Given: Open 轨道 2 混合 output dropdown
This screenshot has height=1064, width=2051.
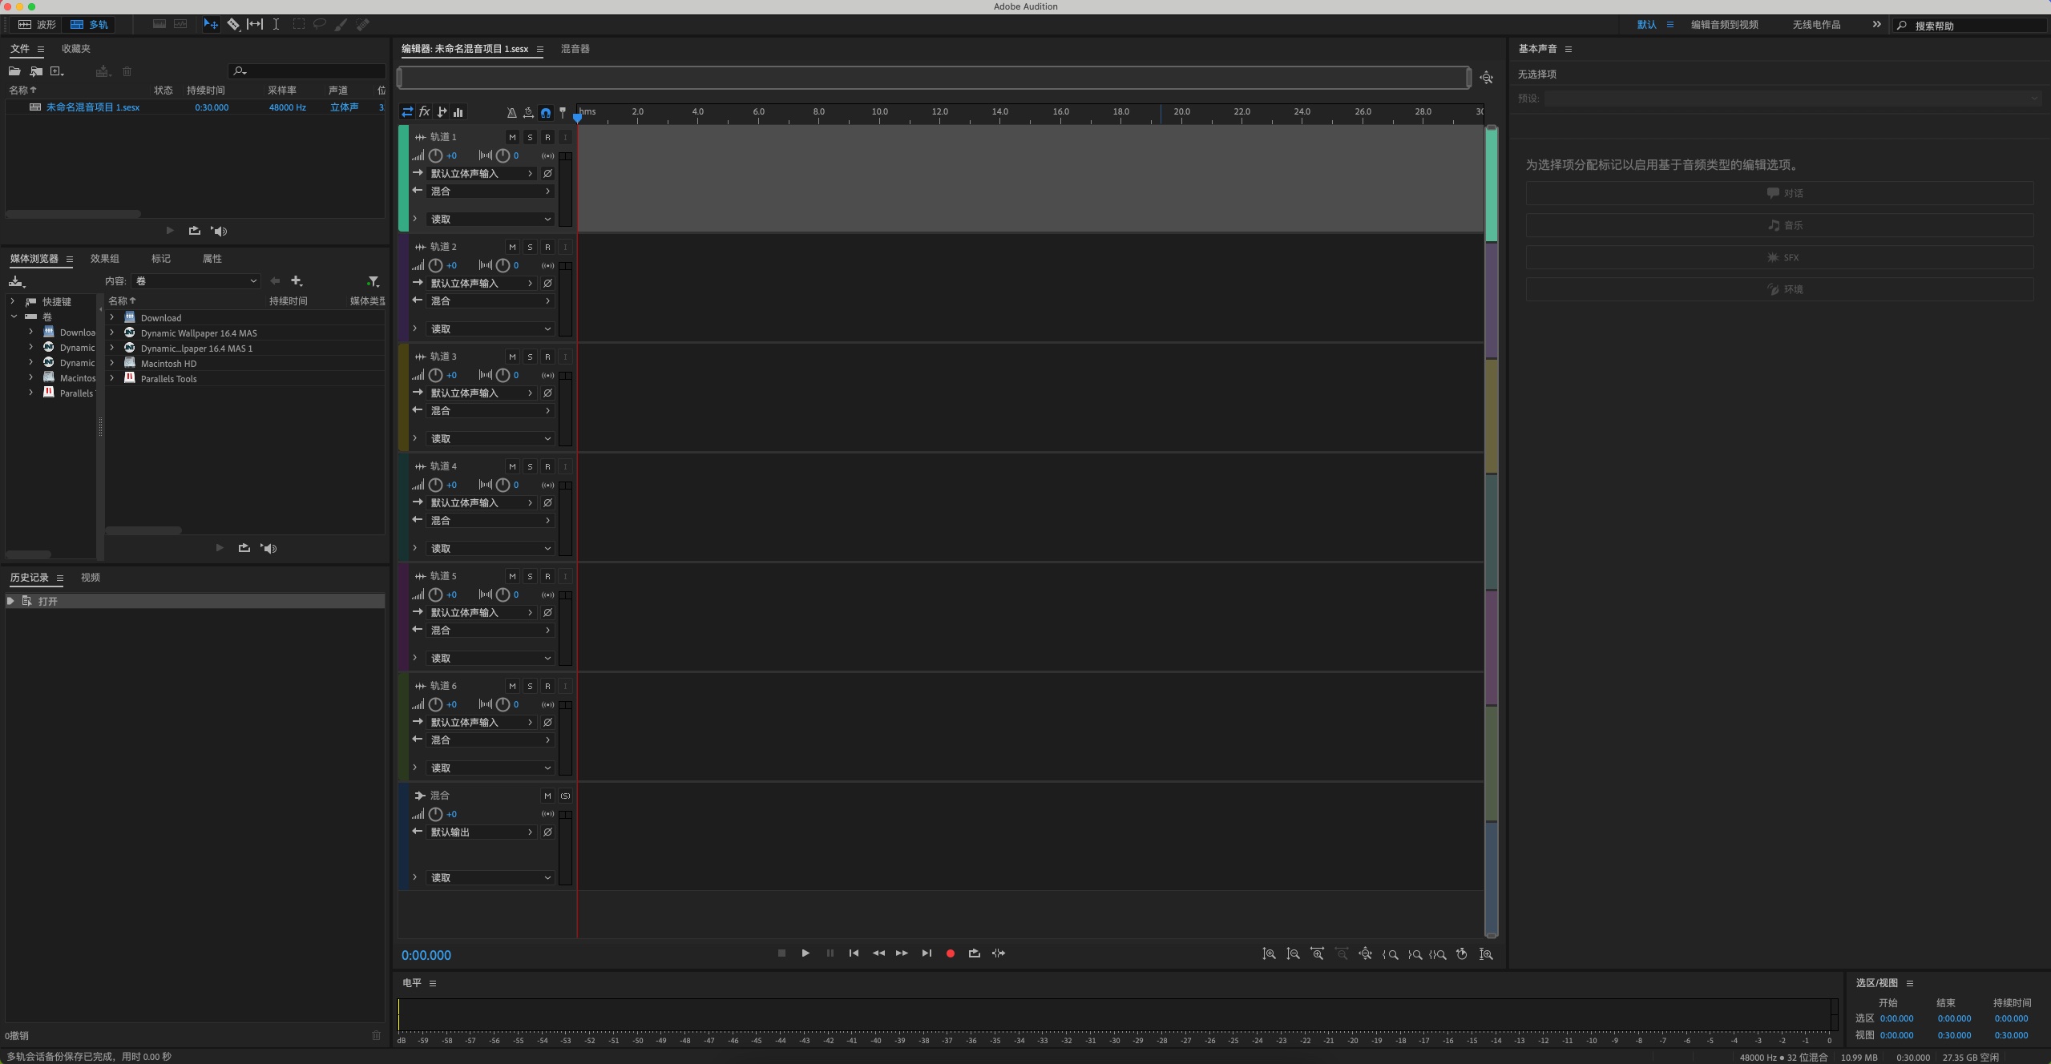Looking at the screenshot, I should (490, 301).
